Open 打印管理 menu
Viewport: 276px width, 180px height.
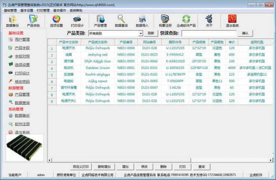coord(43,10)
